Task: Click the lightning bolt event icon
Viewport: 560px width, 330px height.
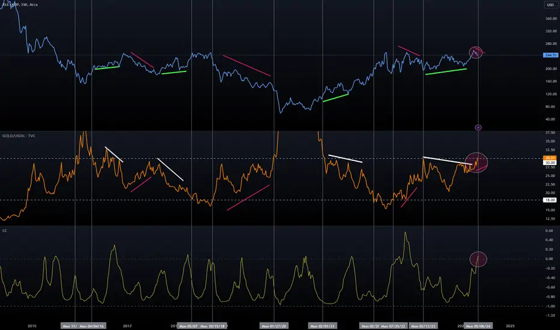Action: tap(478, 127)
